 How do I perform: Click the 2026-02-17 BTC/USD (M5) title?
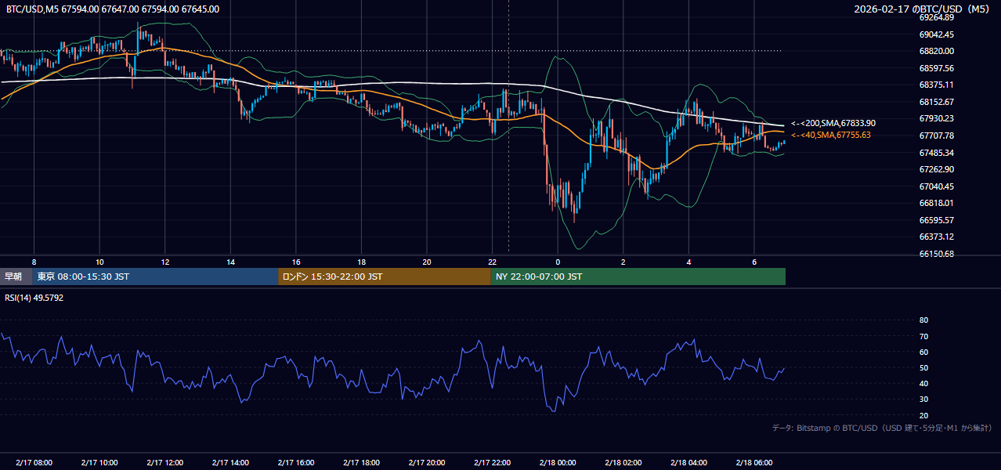(923, 9)
